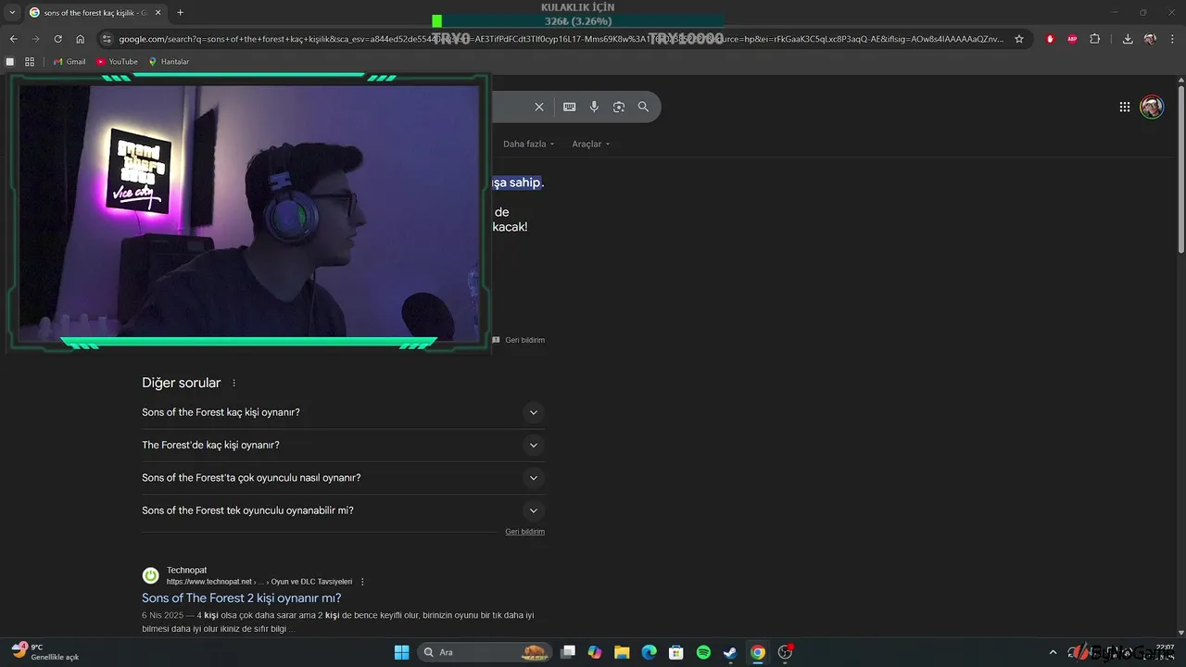Open the YouTube bookmark

[x=117, y=62]
